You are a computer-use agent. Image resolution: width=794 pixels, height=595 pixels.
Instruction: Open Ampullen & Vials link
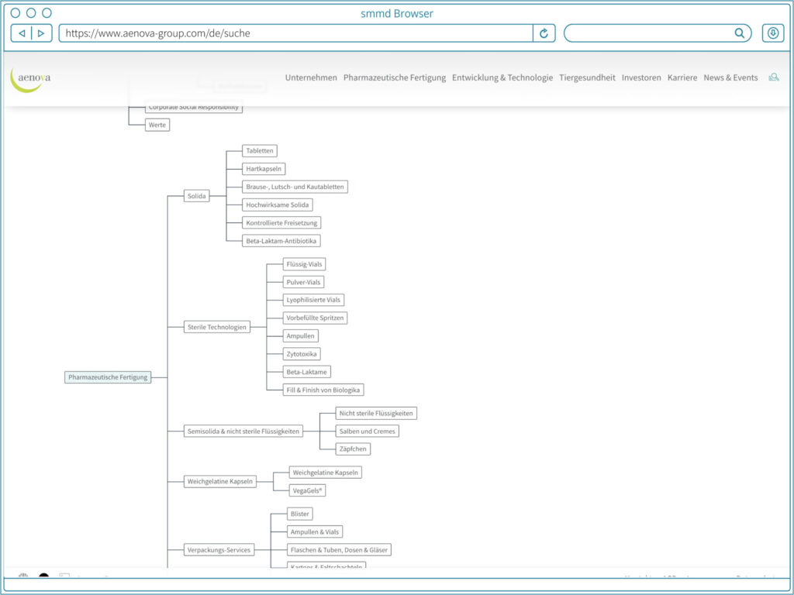pyautogui.click(x=315, y=532)
